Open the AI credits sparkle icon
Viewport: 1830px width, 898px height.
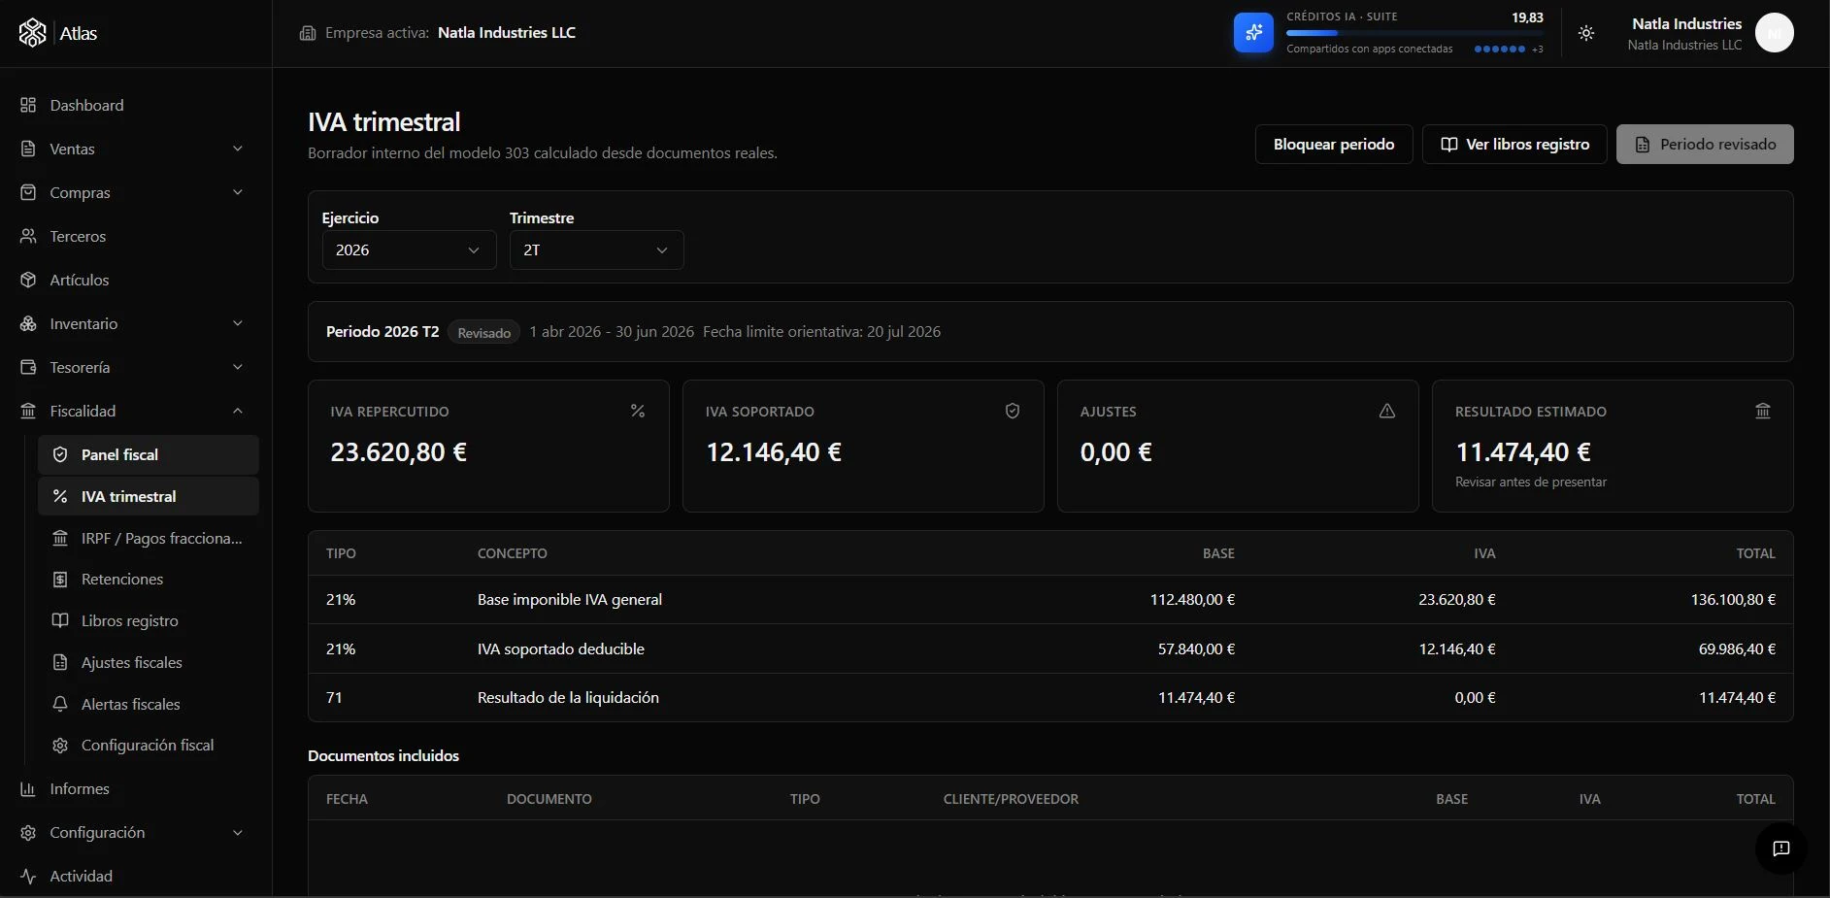click(1253, 33)
